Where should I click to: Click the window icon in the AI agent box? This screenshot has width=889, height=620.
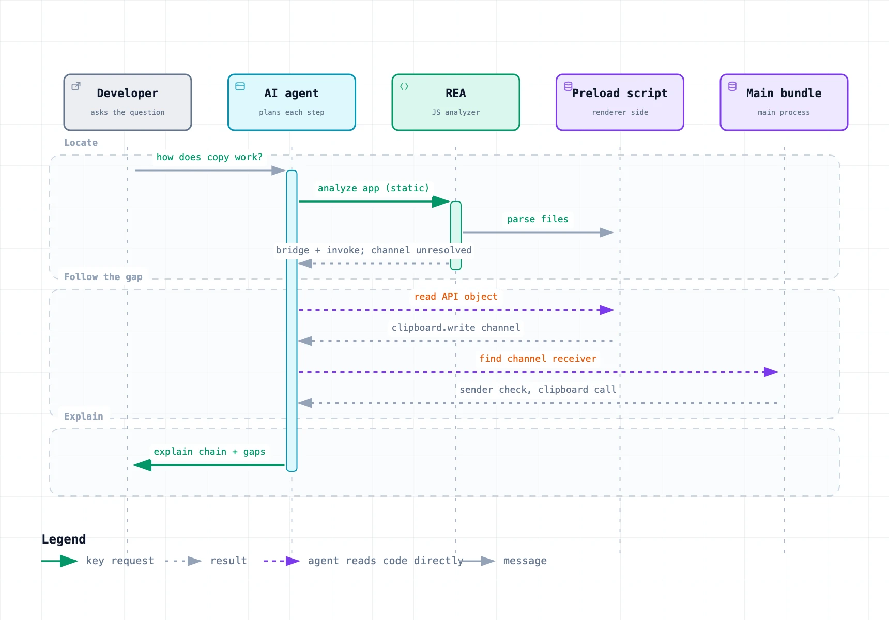pyautogui.click(x=240, y=86)
